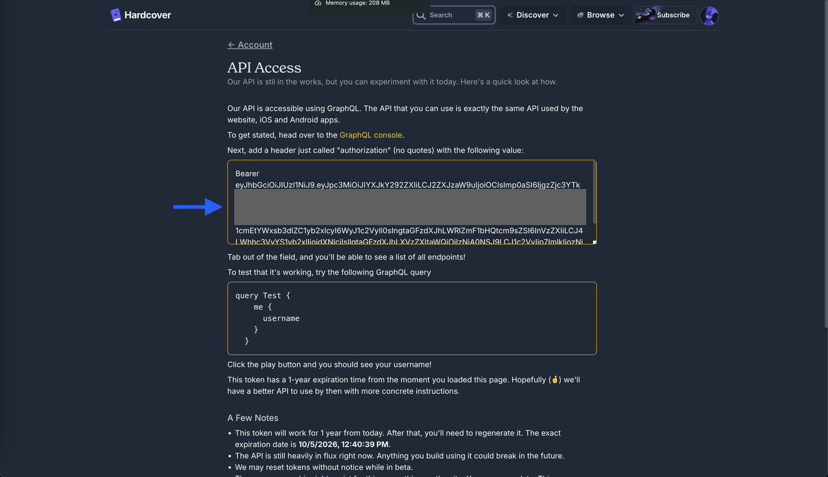Screen dimensions: 828x477
Task: Click the memory usage info icon
Action: point(317,4)
